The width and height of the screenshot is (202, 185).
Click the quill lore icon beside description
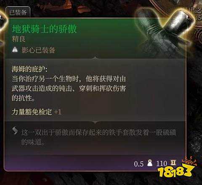(15, 130)
